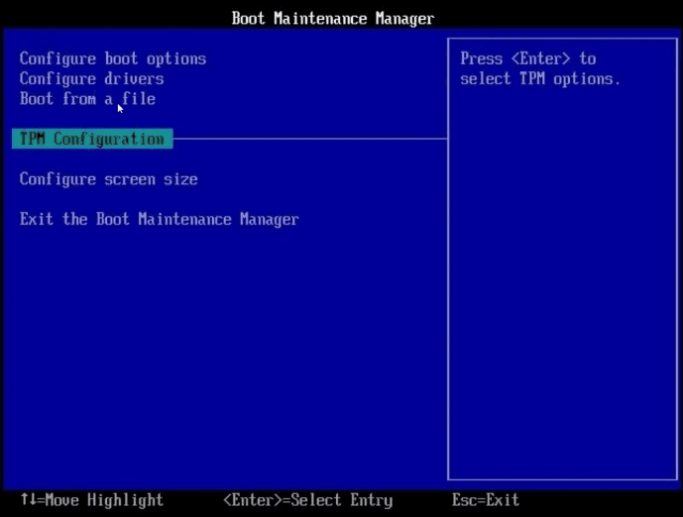Exit the Boot Maintenance Manager
This screenshot has width=683, height=517.
(159, 219)
